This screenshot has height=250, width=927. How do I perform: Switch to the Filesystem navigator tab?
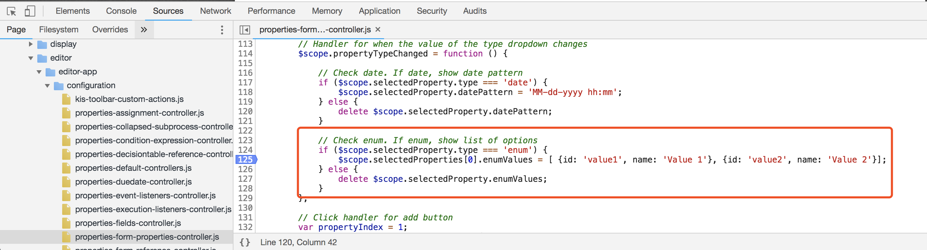(59, 30)
